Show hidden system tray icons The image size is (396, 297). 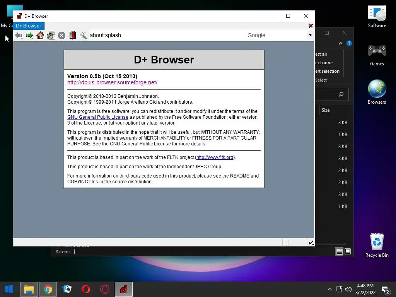point(329,289)
